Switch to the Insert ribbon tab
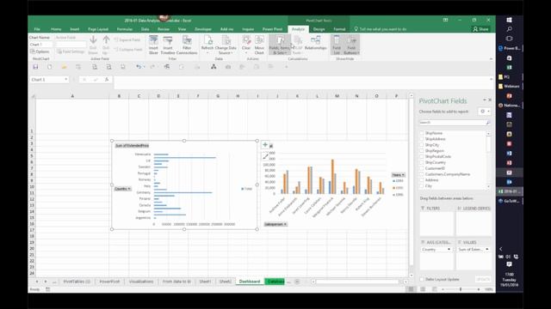 (75, 29)
